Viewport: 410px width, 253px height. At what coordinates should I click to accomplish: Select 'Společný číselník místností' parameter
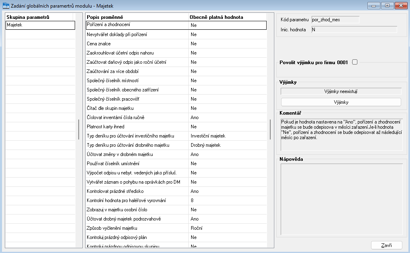pyautogui.click(x=176, y=81)
